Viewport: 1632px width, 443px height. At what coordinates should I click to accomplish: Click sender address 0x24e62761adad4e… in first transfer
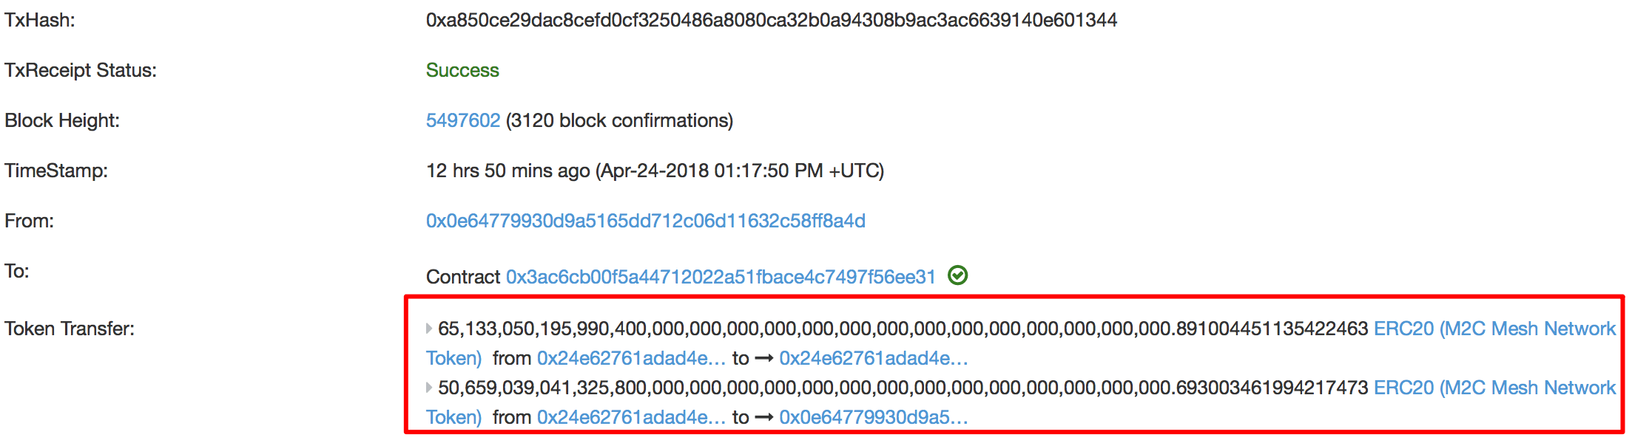coord(631,358)
